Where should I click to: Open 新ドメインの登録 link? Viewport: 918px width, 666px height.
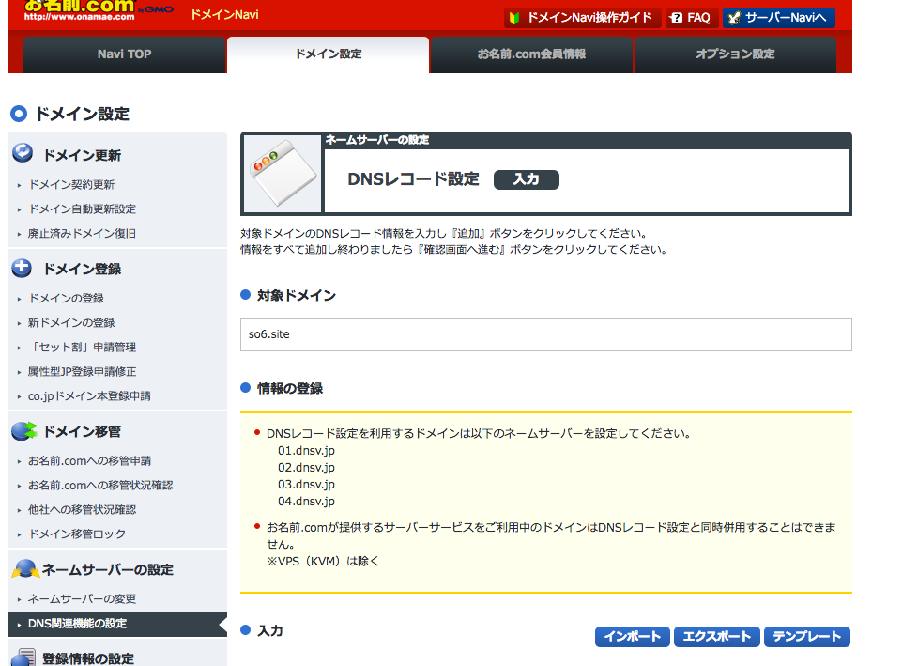(71, 323)
